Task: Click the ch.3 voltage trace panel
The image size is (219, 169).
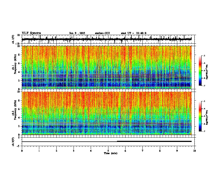Action: coord(108,142)
